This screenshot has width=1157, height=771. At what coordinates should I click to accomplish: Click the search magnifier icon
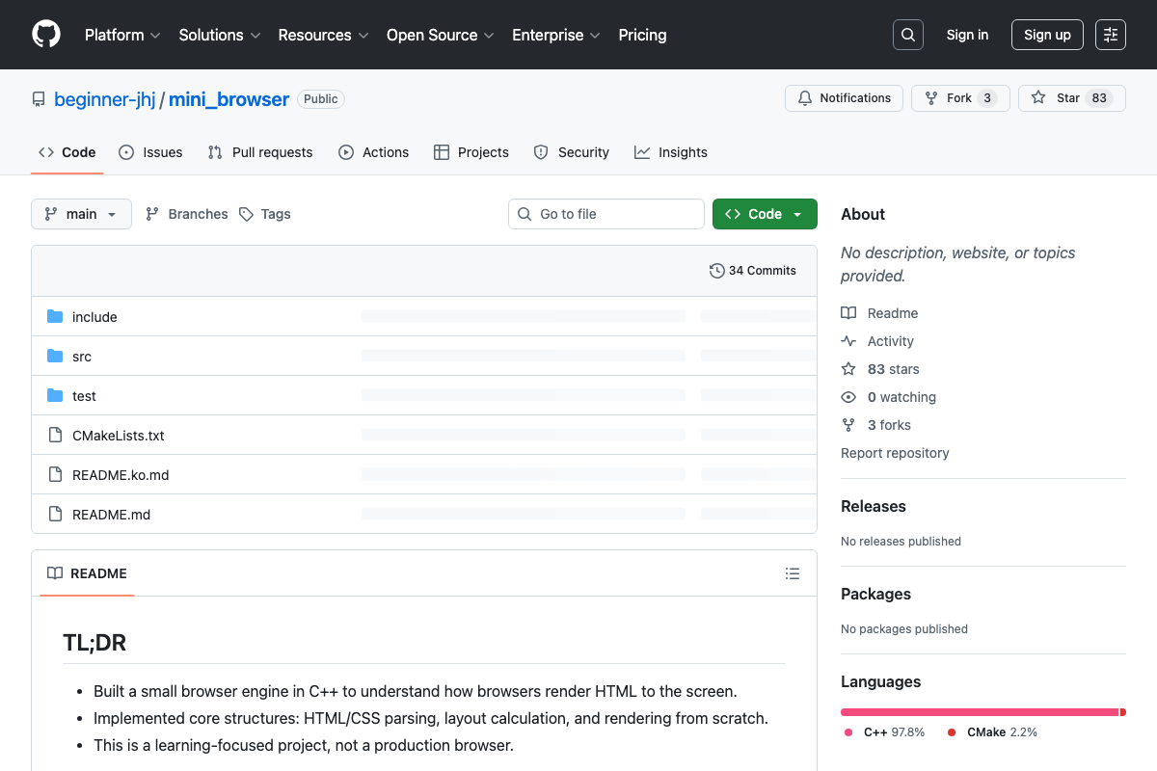[x=908, y=35]
